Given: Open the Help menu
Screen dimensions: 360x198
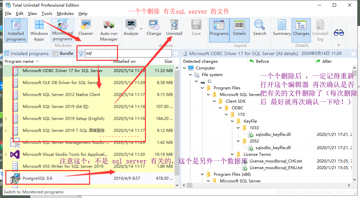Looking at the screenshot, I should point(83,14).
